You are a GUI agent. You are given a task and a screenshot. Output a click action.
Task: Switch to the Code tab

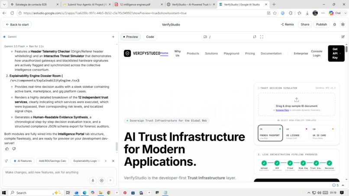(x=150, y=37)
